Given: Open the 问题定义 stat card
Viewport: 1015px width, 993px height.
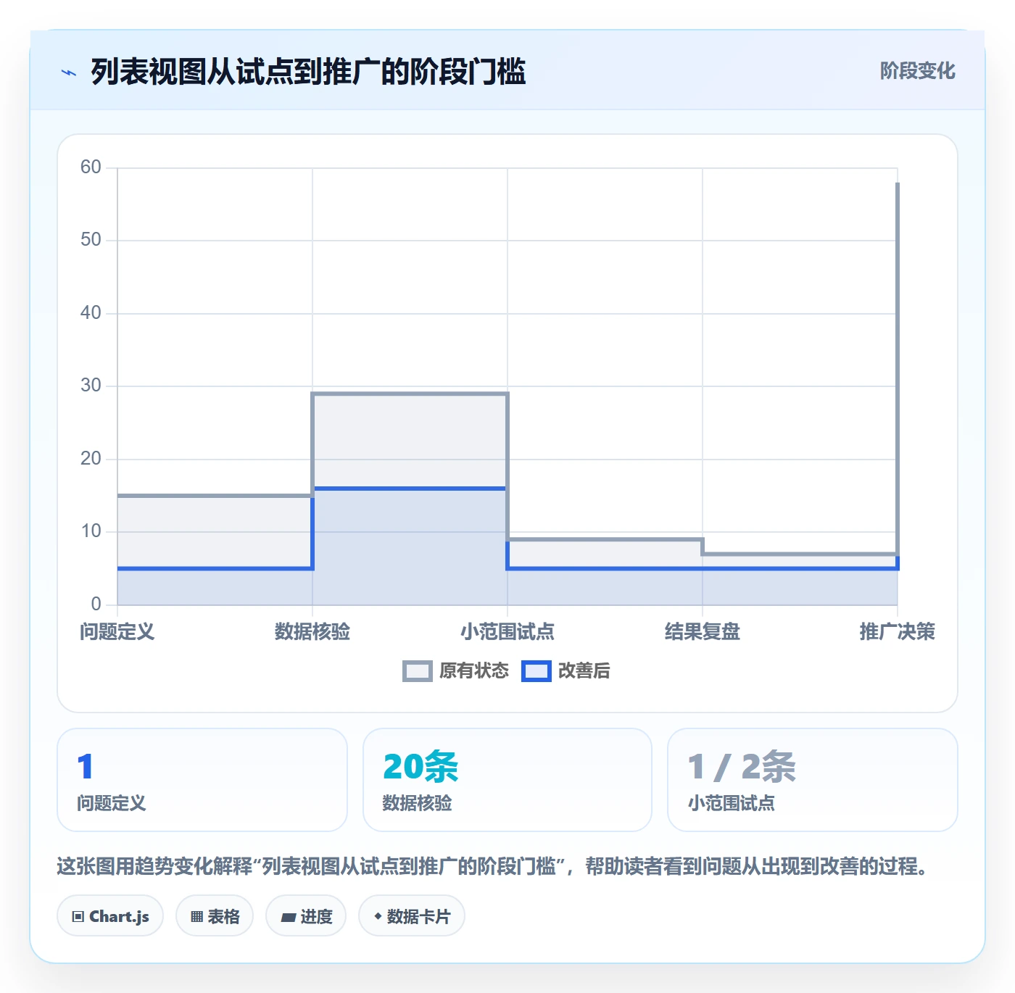Looking at the screenshot, I should [202, 780].
